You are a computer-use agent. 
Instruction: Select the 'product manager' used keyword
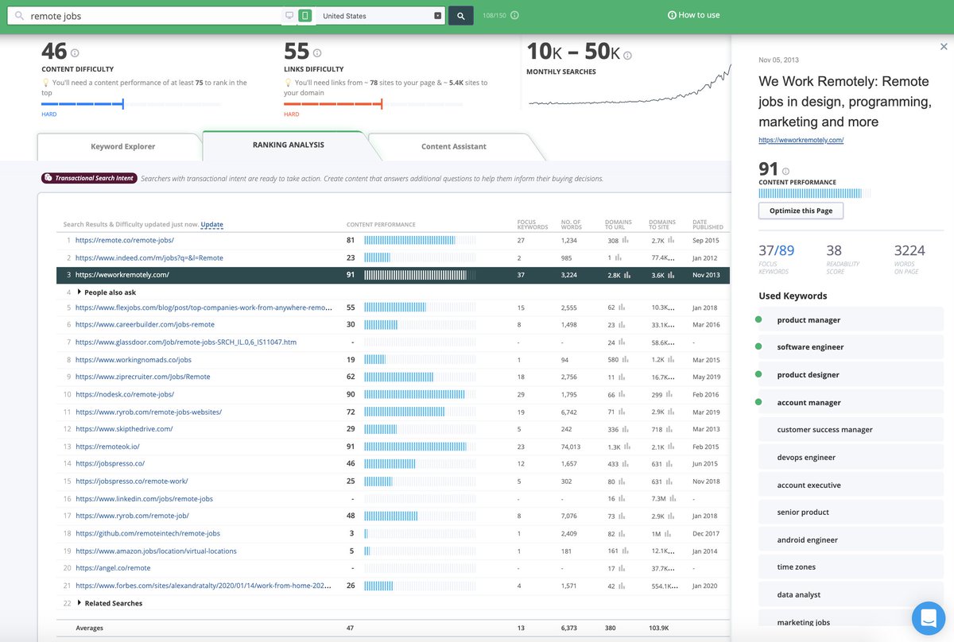tap(850, 319)
